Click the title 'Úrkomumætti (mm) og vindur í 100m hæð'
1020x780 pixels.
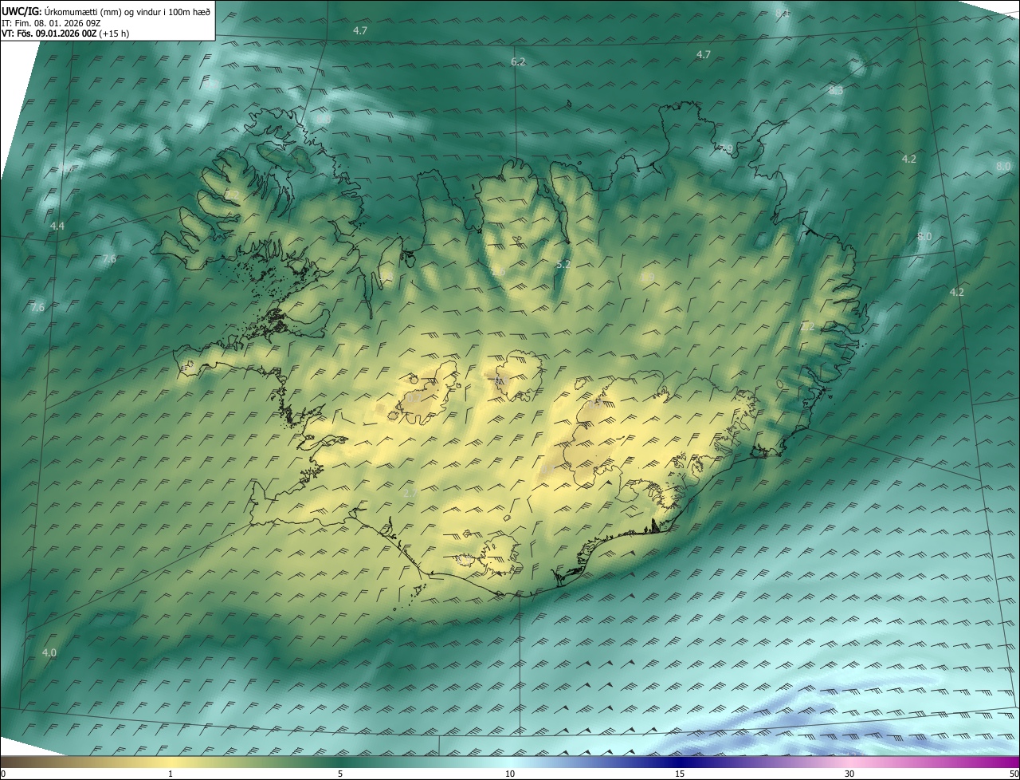(127, 12)
